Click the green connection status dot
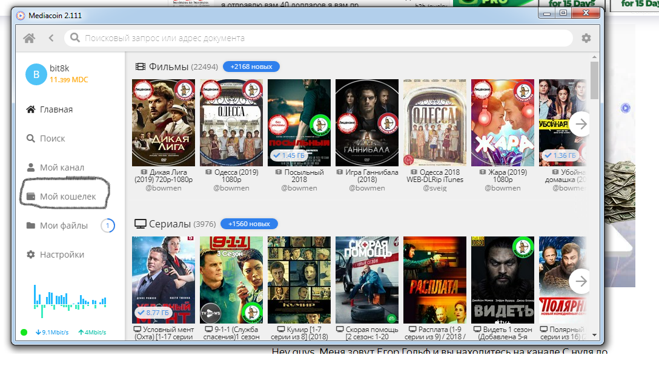The width and height of the screenshot is (659, 381). pyautogui.click(x=24, y=333)
